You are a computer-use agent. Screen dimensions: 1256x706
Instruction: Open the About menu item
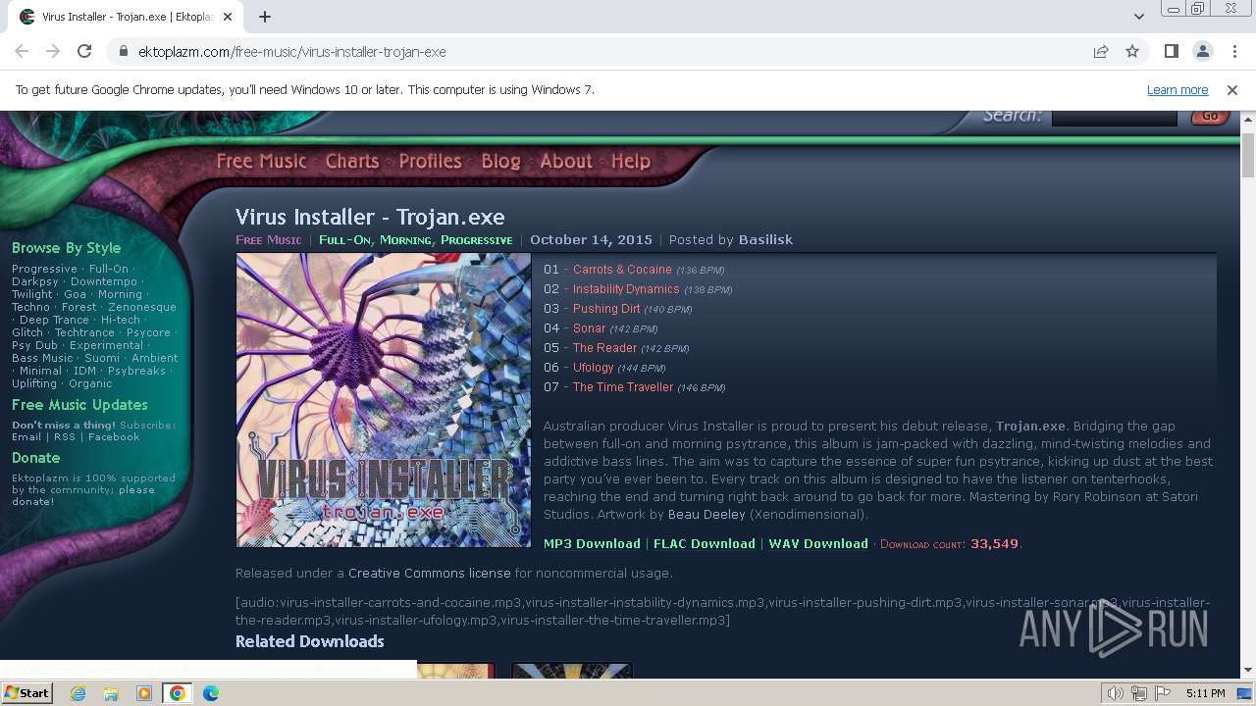pyautogui.click(x=566, y=161)
